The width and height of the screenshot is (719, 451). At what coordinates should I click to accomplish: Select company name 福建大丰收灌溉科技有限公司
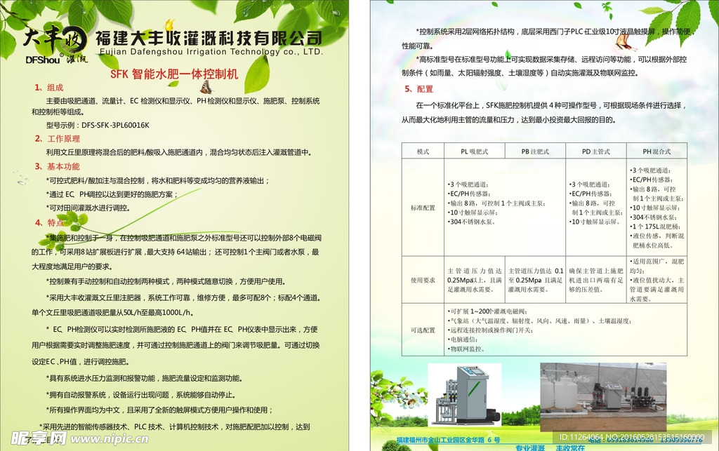[209, 38]
